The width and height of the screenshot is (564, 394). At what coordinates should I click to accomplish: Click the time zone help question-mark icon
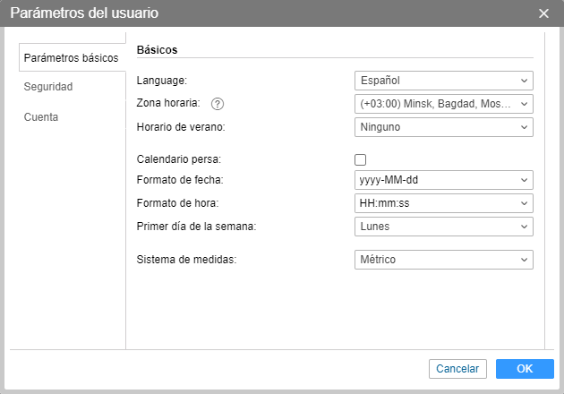217,104
